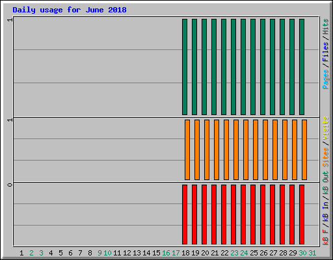Click day label 16 on the x-axis
This screenshot has height=260, width=333.
coord(166,253)
